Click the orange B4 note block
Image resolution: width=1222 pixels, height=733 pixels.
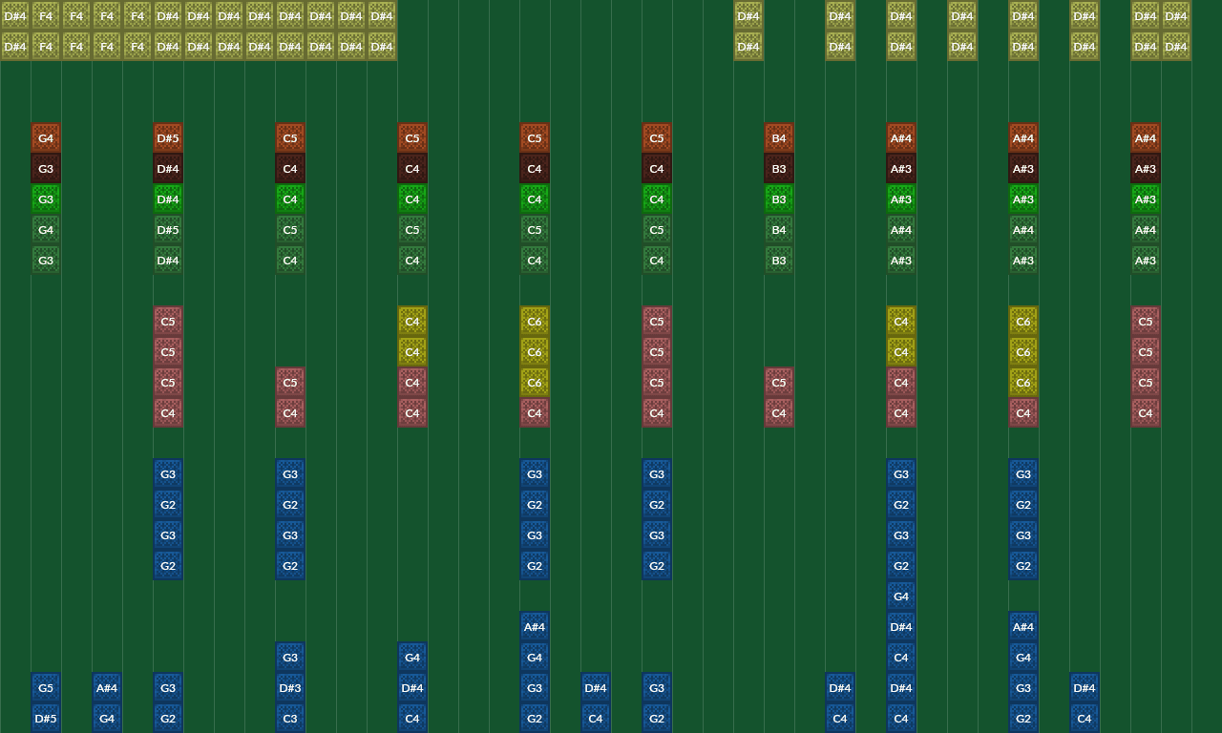(779, 138)
